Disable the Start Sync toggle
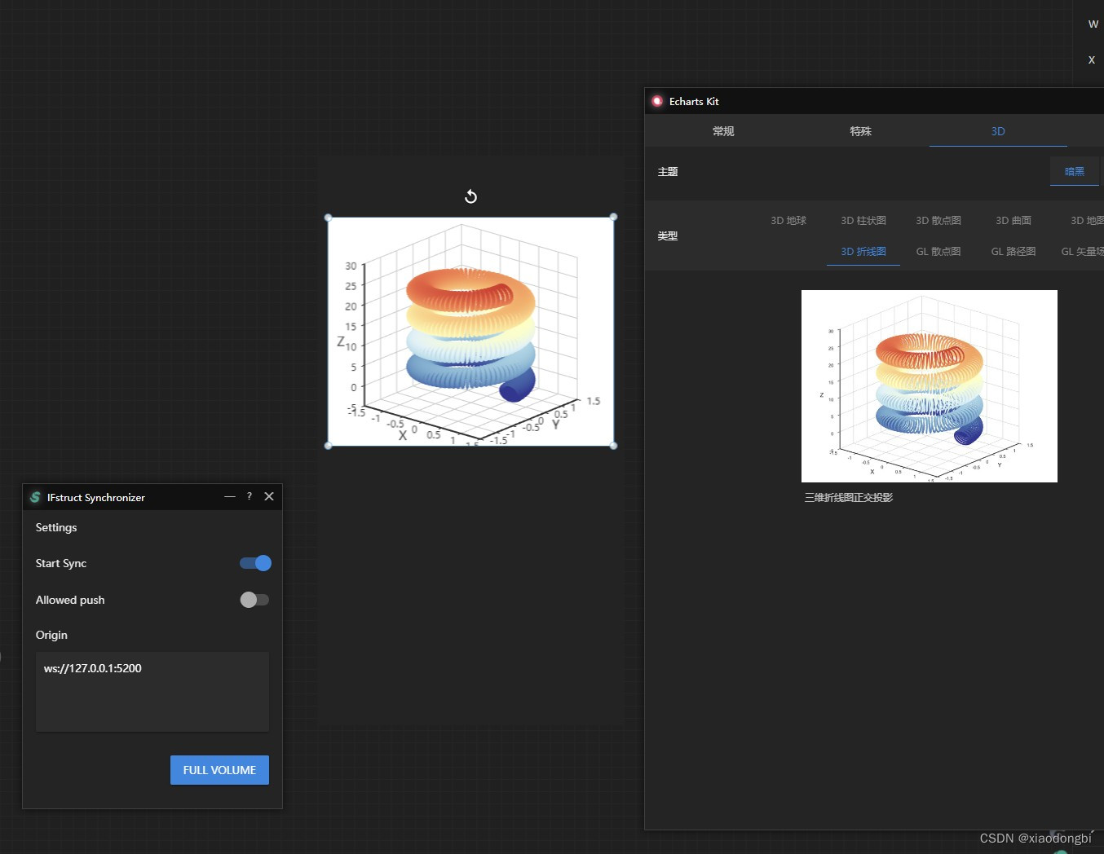1104x854 pixels. (255, 563)
